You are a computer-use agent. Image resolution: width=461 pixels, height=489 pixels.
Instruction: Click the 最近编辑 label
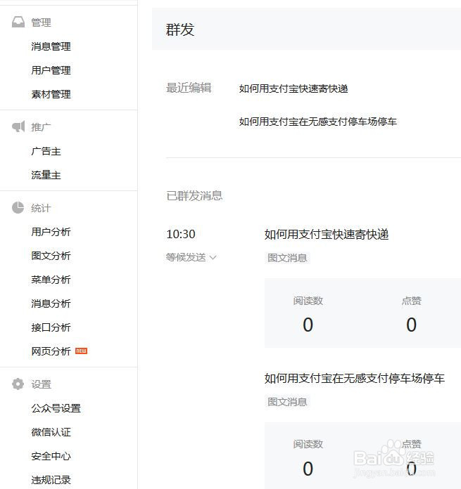(x=189, y=88)
